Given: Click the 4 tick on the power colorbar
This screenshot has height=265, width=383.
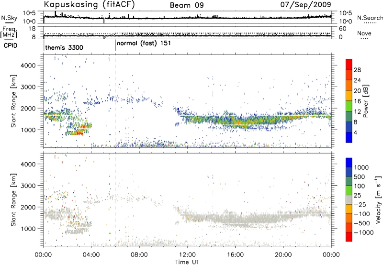Looking at the screenshot, I should [355, 132].
